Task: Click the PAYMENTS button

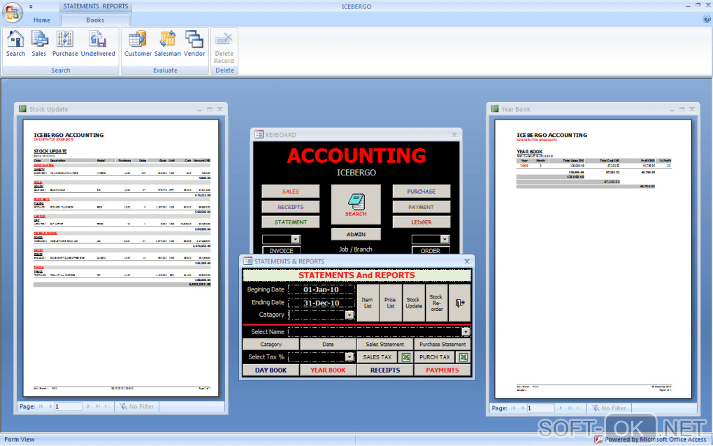Action: point(442,370)
